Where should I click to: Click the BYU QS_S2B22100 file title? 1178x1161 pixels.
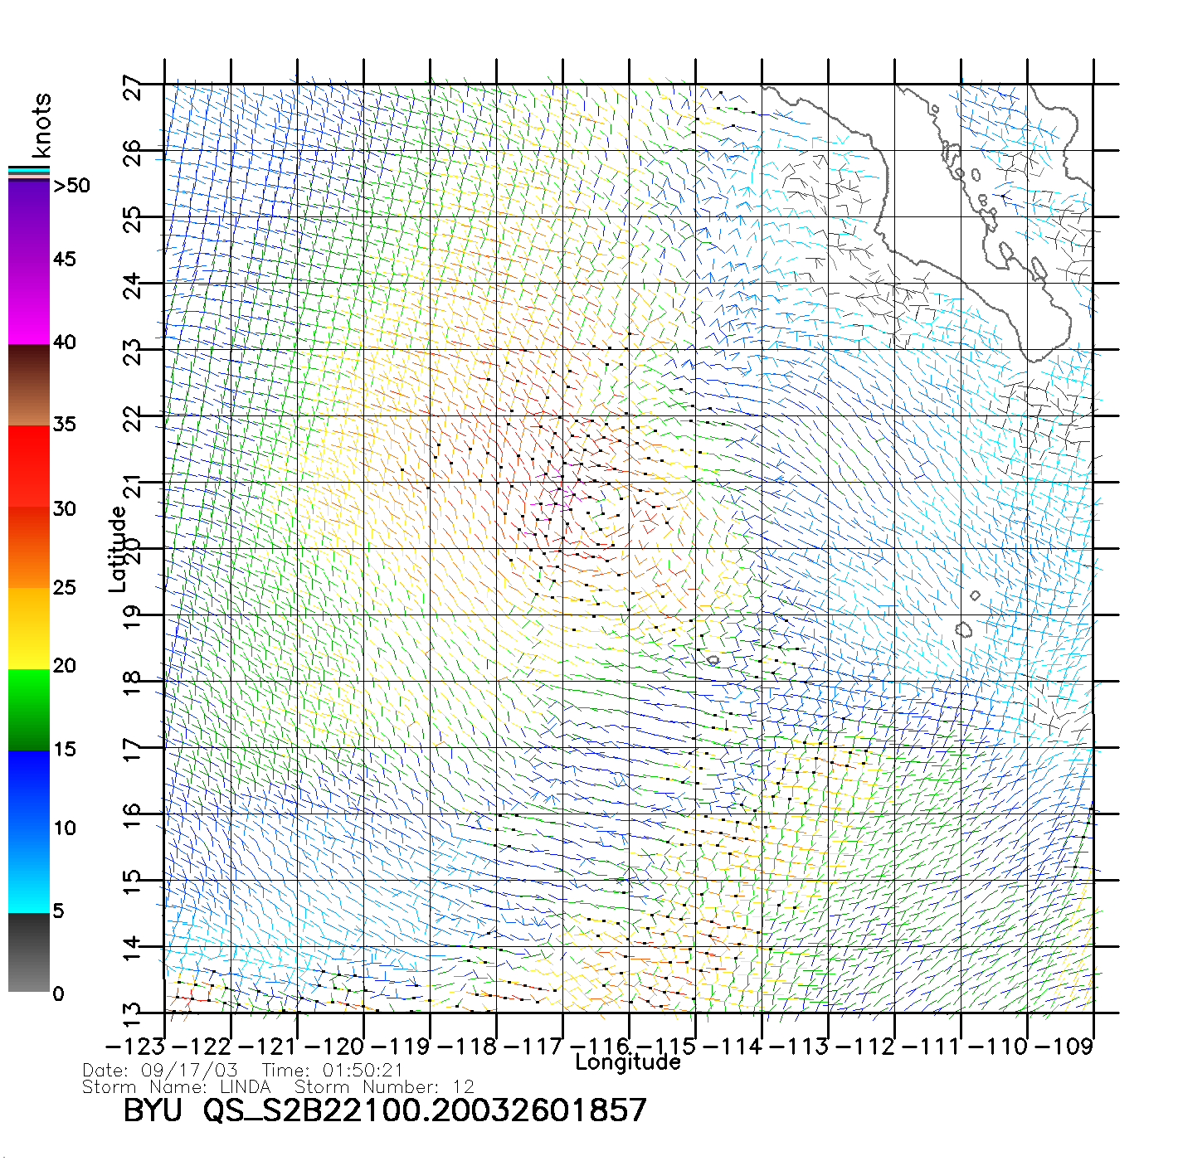pos(384,1110)
